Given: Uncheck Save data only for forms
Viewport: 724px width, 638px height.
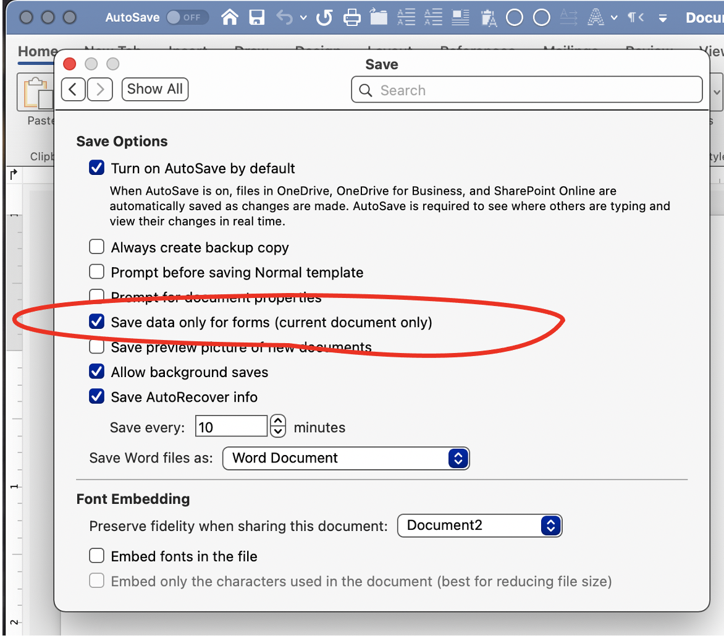Looking at the screenshot, I should pyautogui.click(x=96, y=321).
